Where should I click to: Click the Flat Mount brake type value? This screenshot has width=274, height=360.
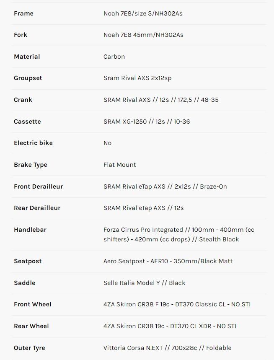(120, 165)
